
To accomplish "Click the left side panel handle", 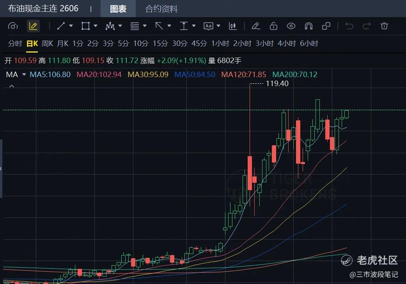I will (1, 169).
